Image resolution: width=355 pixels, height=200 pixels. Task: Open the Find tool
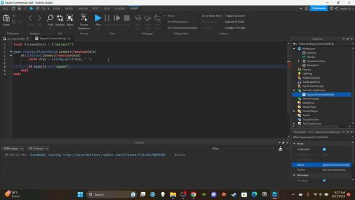(50, 18)
